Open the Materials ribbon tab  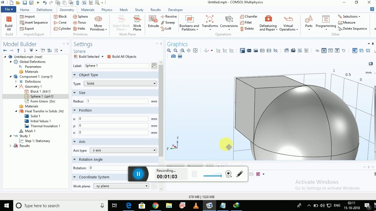coord(88,10)
